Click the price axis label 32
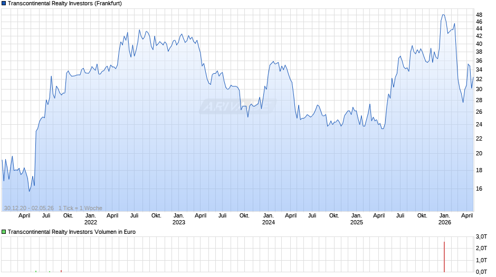Screen dimensions: 496x277 (x=479, y=79)
